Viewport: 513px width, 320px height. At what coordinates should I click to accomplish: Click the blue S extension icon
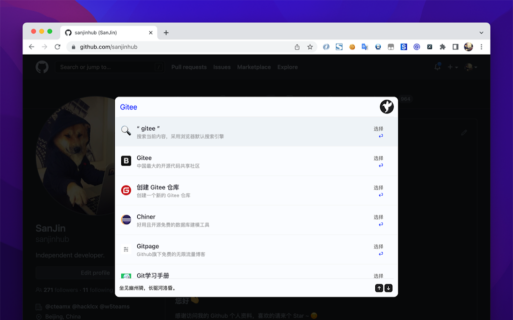click(x=404, y=47)
